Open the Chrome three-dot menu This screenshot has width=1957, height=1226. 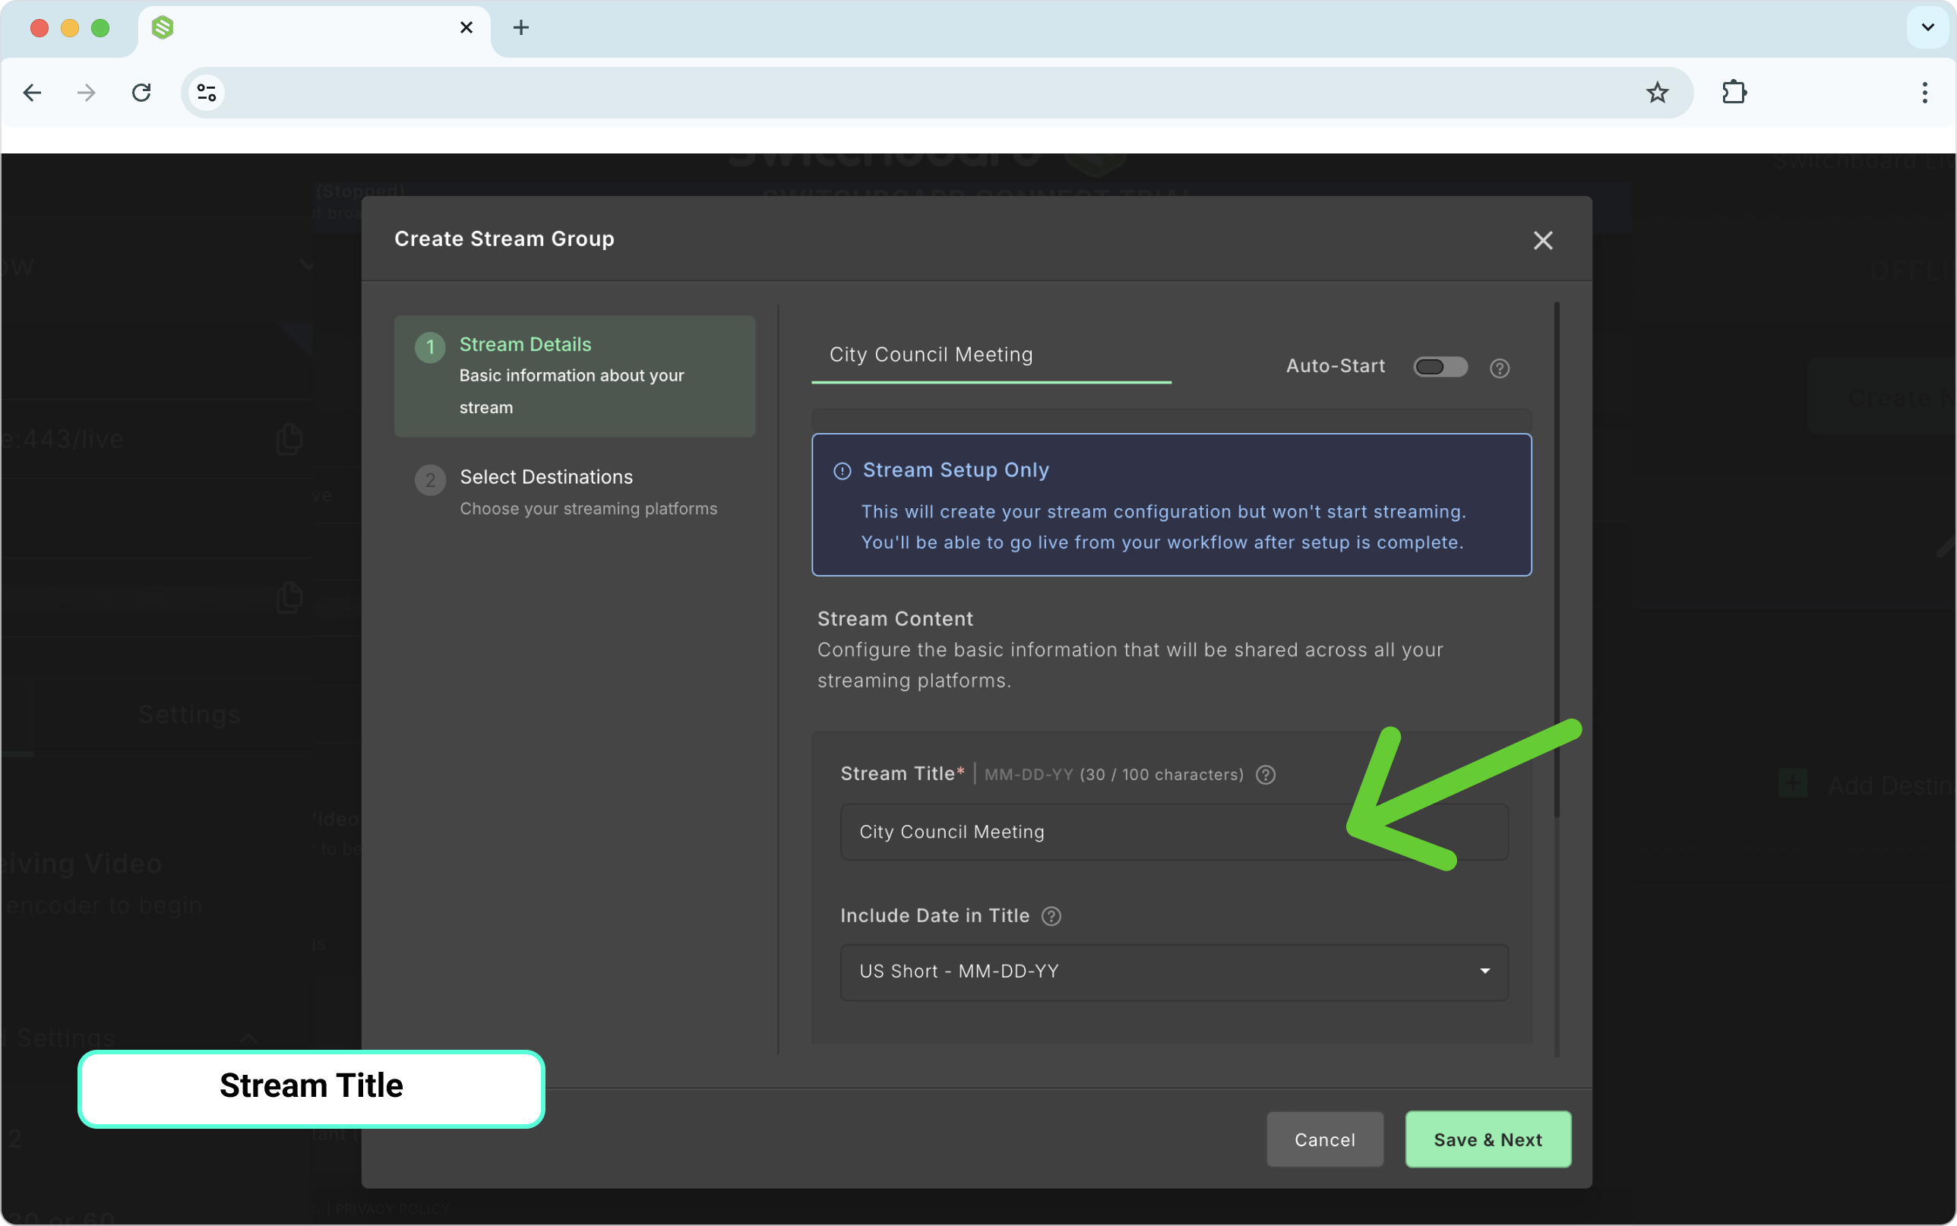pyautogui.click(x=1924, y=93)
